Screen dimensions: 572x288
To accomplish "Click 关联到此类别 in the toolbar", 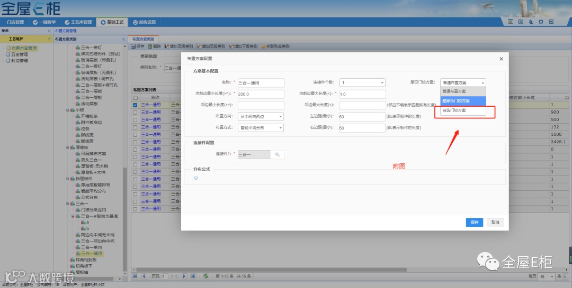I will [275, 47].
